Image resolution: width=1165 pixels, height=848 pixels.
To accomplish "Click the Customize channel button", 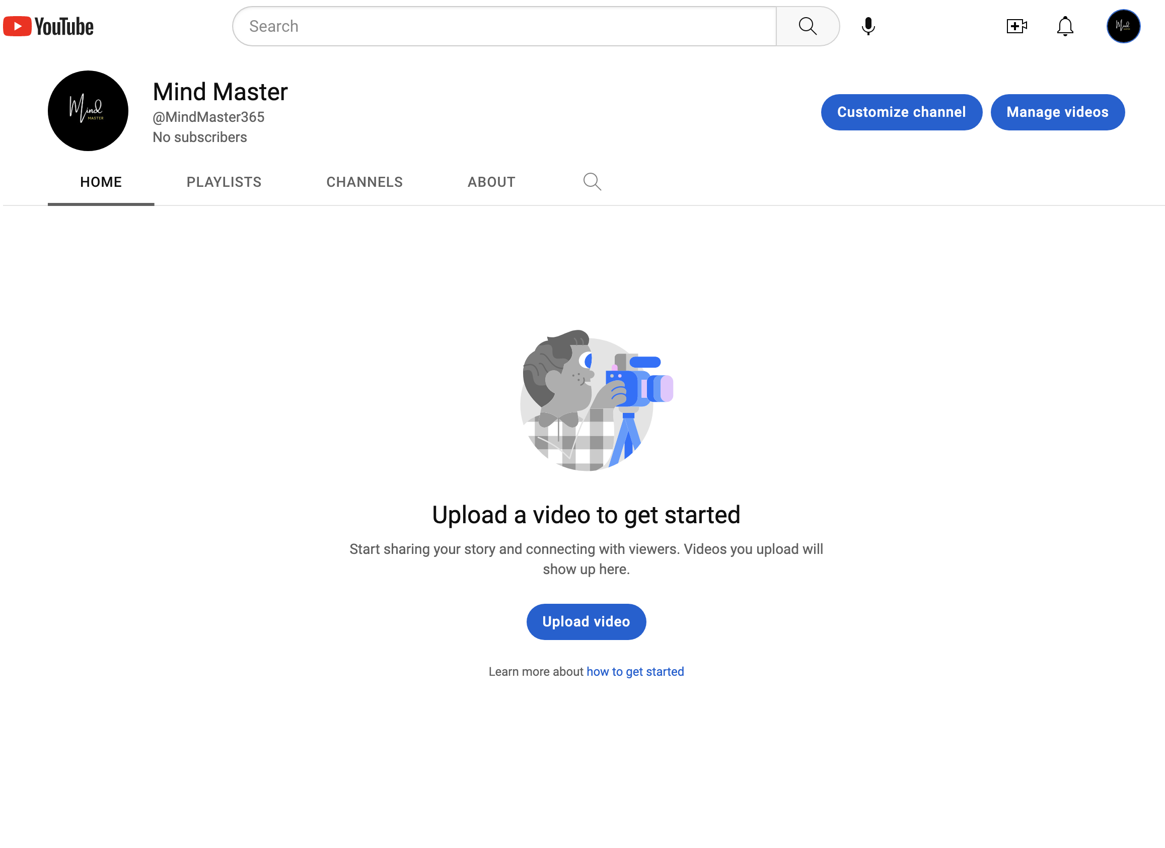I will tap(901, 112).
